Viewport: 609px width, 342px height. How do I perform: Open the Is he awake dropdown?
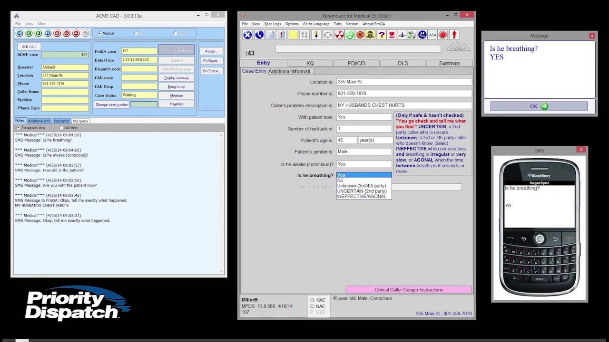click(x=364, y=164)
